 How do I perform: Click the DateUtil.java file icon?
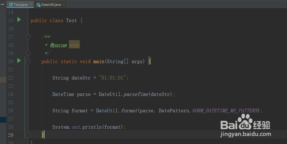point(38,5)
